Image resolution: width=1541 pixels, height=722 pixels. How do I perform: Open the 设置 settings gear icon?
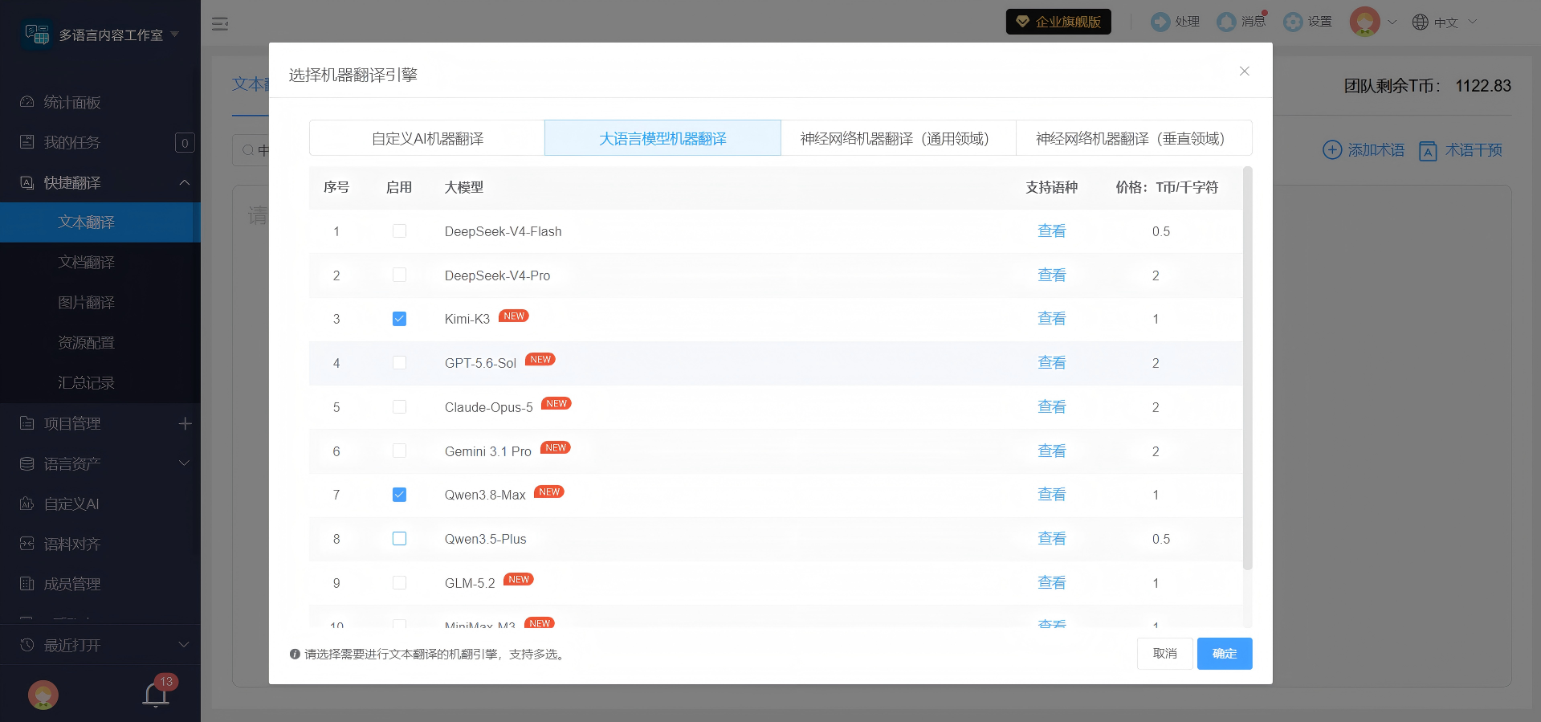coord(1293,22)
